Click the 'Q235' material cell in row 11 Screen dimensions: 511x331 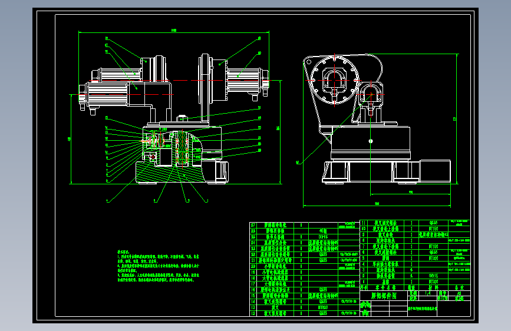click(x=433, y=223)
